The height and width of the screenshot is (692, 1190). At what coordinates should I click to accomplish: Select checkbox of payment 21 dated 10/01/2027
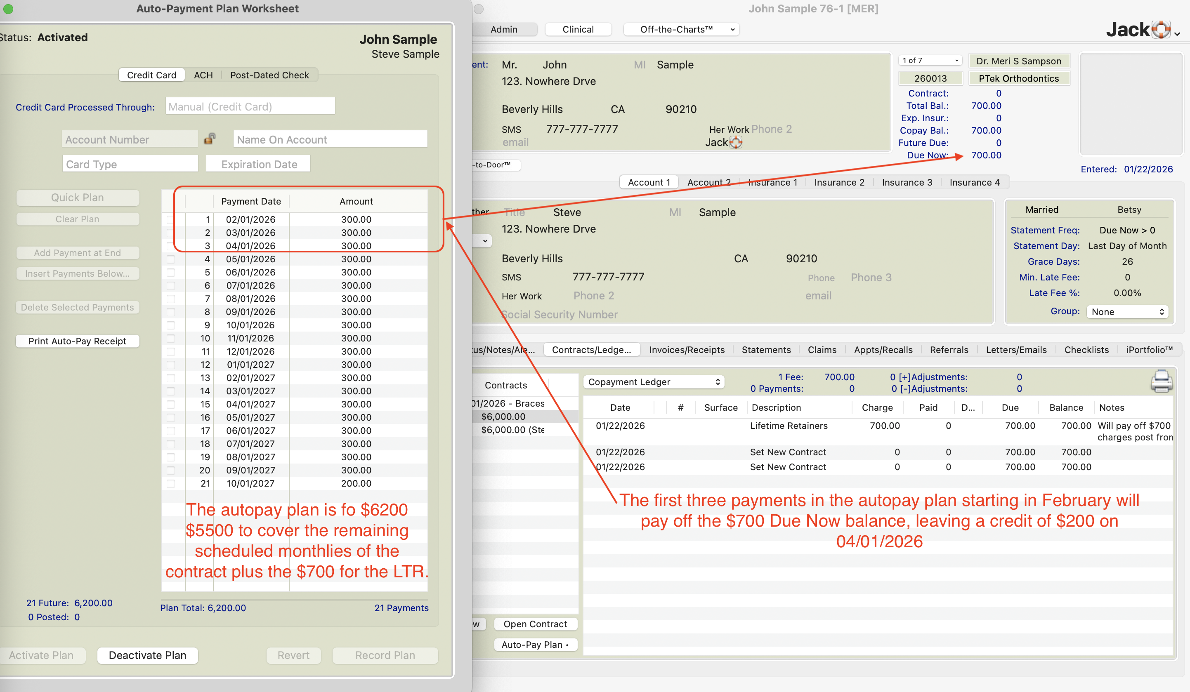coord(171,483)
